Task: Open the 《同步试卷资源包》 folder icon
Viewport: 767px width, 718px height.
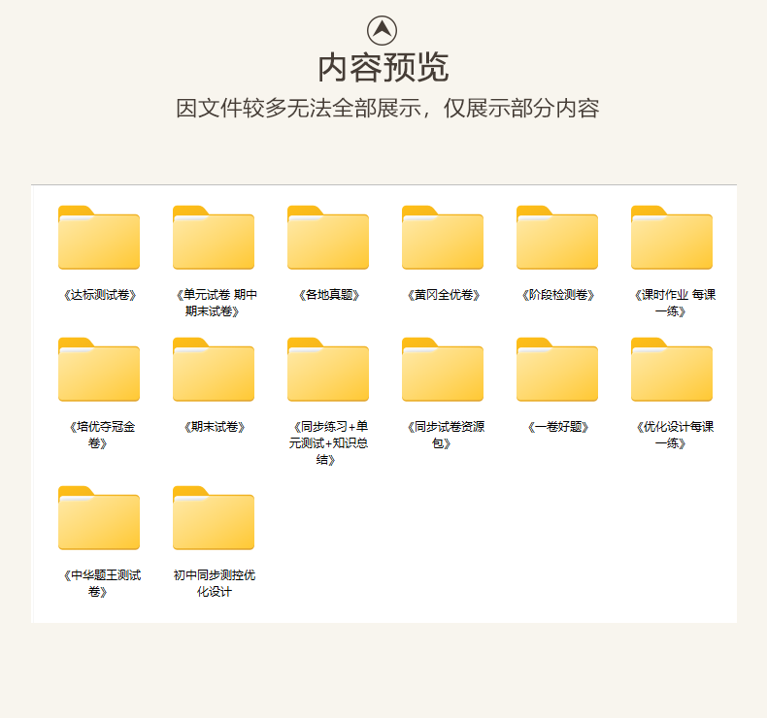Action: pos(442,370)
